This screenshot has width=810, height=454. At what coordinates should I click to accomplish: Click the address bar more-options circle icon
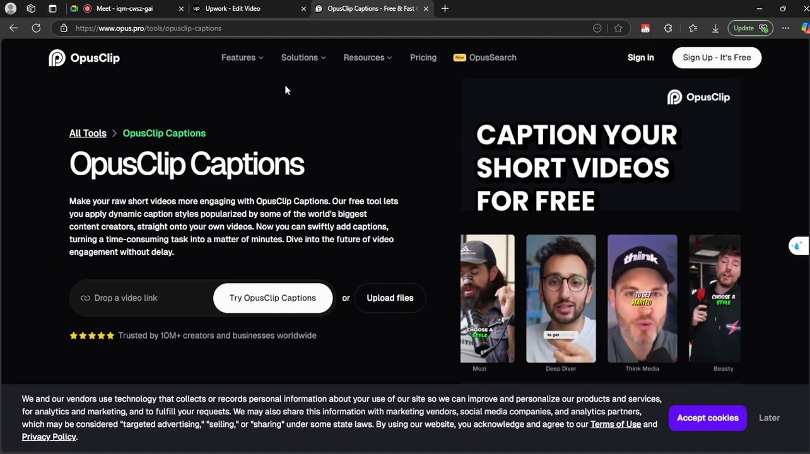597,28
